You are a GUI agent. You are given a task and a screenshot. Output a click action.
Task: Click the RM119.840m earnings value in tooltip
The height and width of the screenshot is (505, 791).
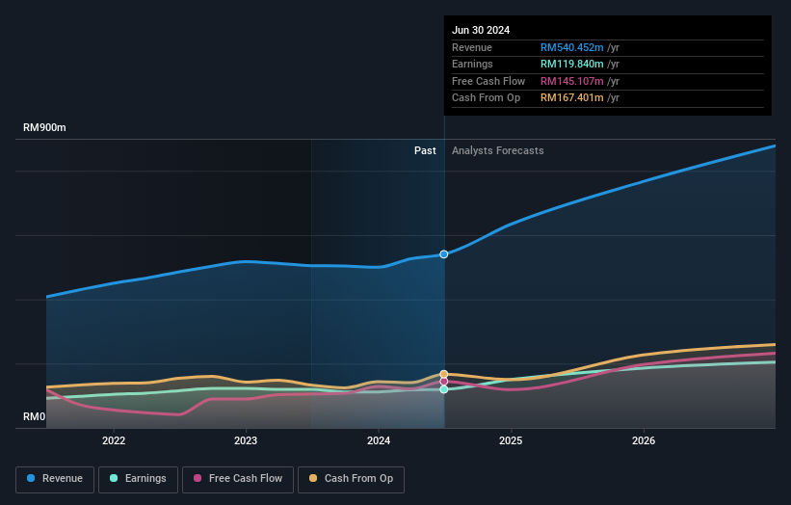coord(571,64)
